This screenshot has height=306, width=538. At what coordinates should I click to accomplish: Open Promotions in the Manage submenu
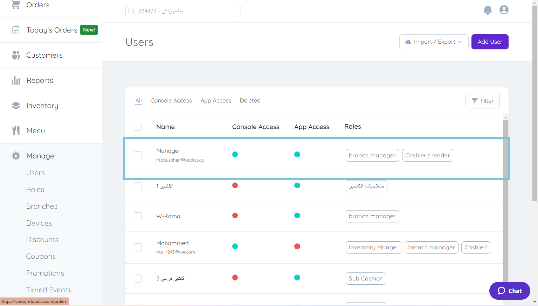pos(45,273)
